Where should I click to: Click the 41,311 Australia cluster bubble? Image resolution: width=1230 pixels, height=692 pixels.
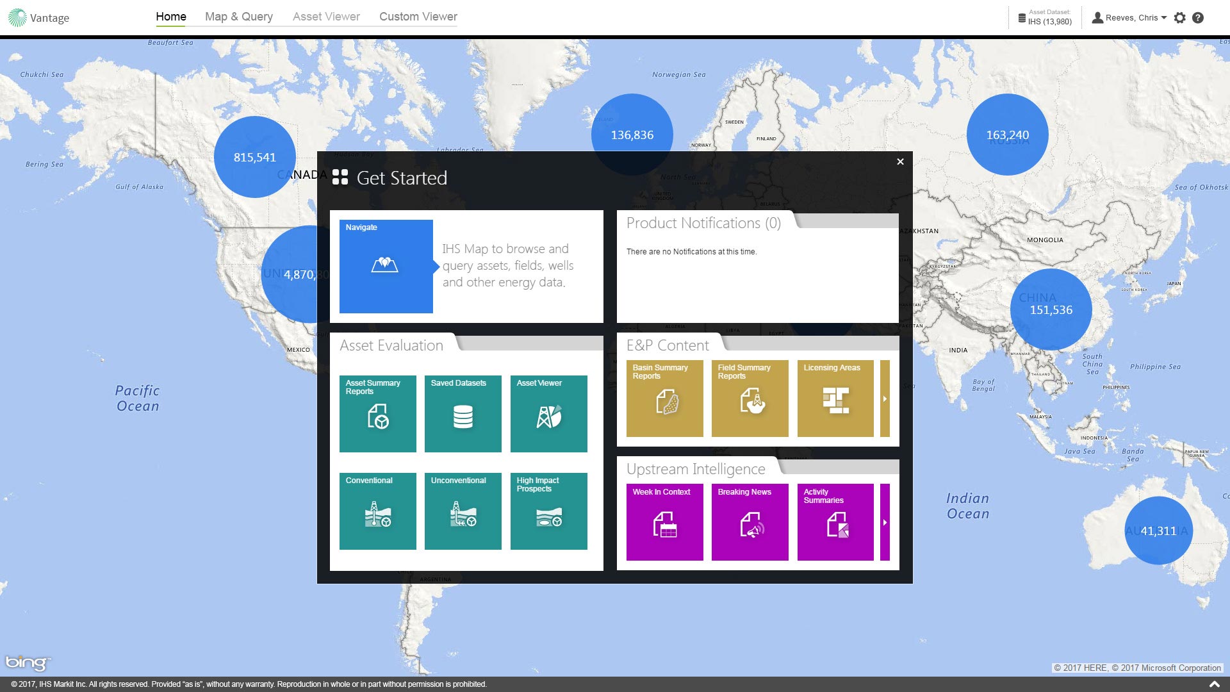1158,531
